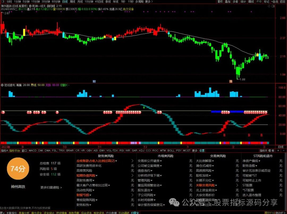
Task: Click 指标B tab
Action: coord(263,150)
